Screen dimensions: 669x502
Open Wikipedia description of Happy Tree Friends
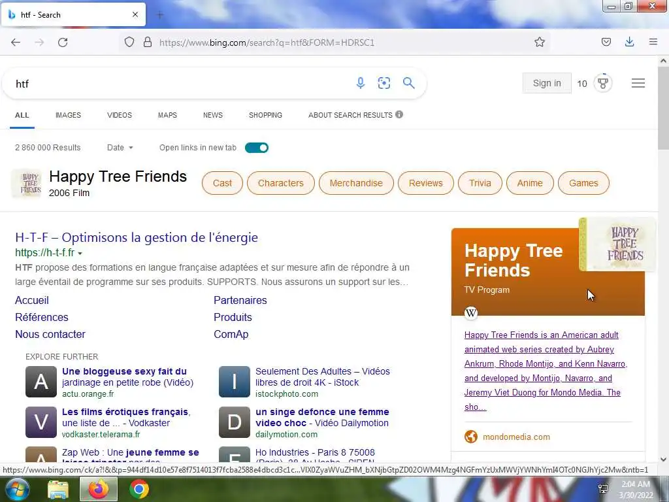click(x=546, y=371)
